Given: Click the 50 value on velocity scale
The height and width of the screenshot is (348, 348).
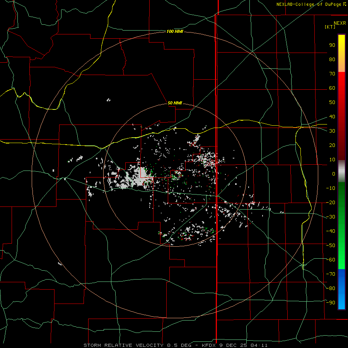Looking at the screenshot, I should 332,102.
